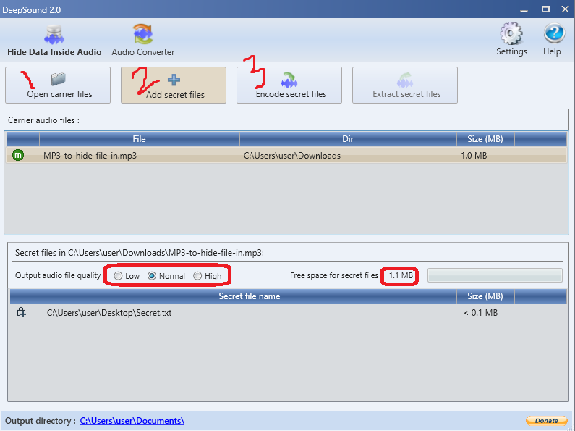Click the 1.0 MB carrier size cell
Screen dimensions: 575x431
pos(474,156)
